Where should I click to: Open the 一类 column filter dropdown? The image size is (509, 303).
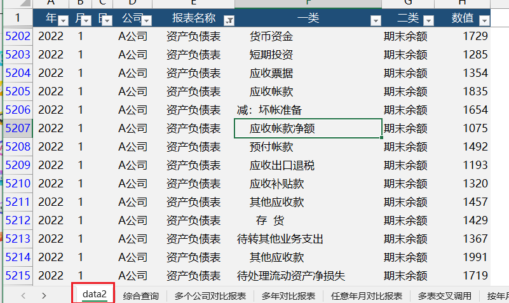[x=376, y=21]
